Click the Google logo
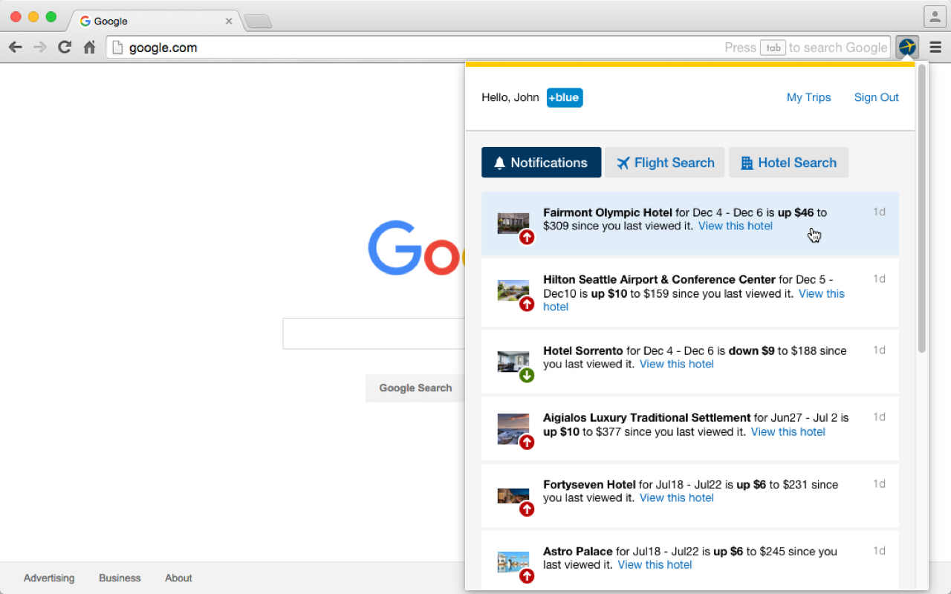951x594 pixels. tap(416, 248)
